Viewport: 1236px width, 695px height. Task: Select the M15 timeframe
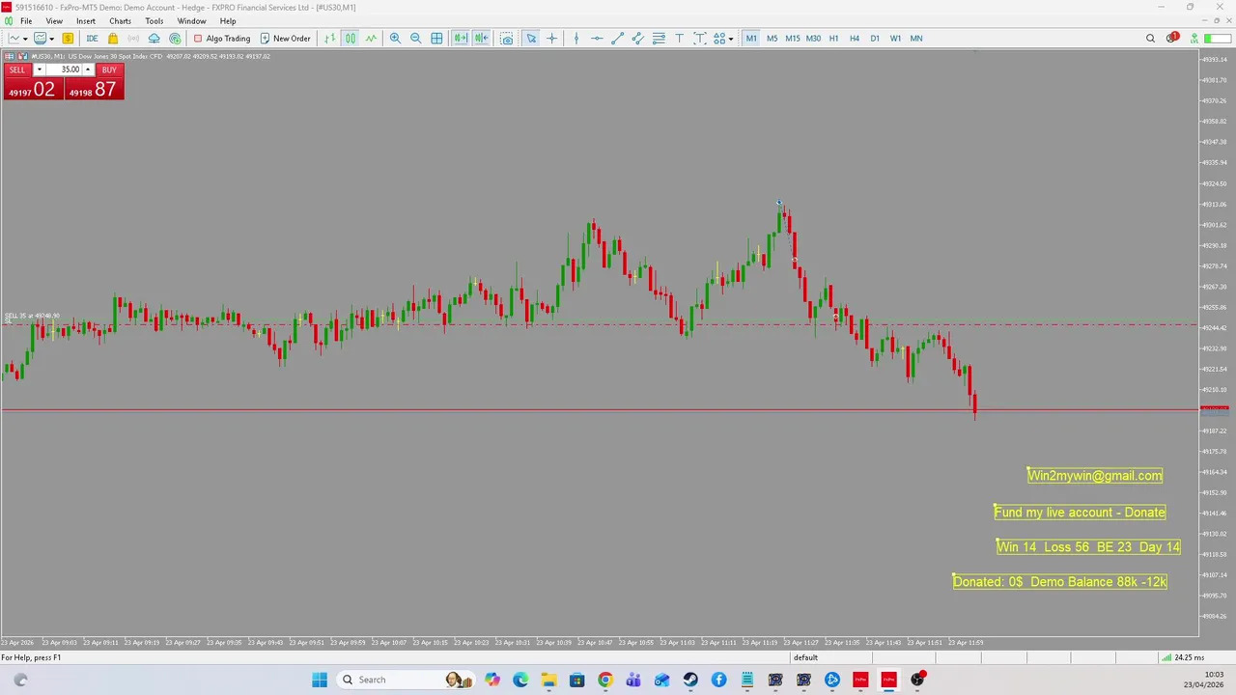[793, 39]
